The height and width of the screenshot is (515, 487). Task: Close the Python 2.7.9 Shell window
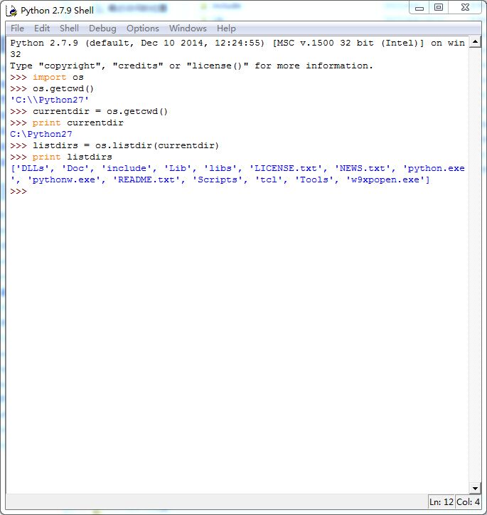(465, 8)
